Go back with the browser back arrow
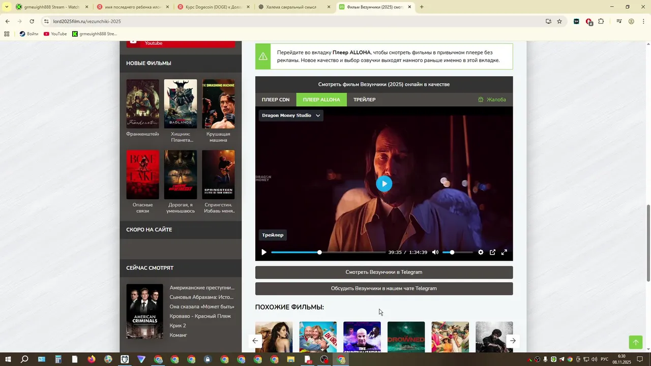651x366 pixels. point(7,21)
